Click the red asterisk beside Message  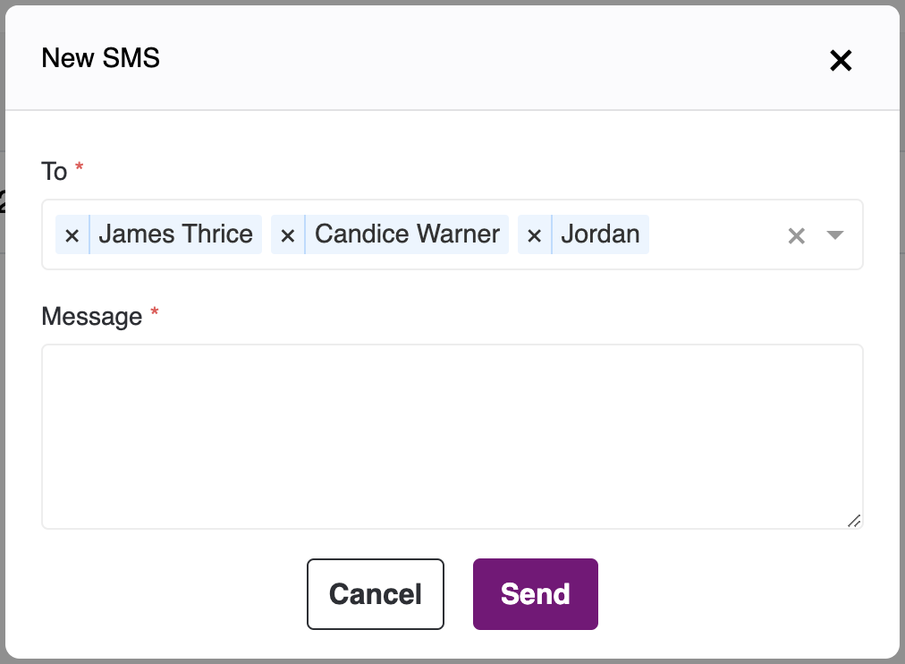tap(155, 314)
